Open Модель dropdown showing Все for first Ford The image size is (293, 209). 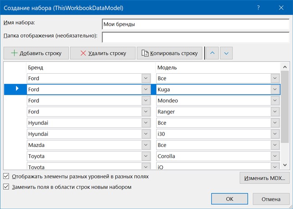pos(275,78)
